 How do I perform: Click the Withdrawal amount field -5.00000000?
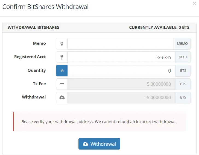tap(121, 97)
